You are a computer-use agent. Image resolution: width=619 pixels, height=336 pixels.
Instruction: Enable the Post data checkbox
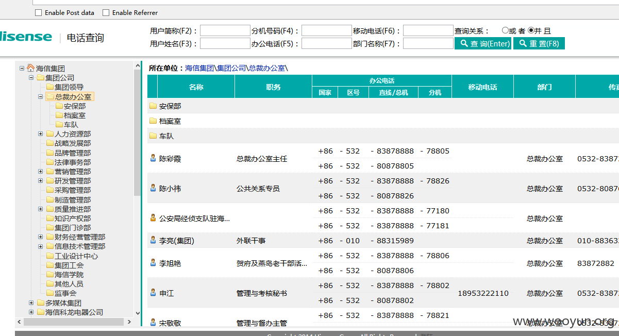point(38,13)
